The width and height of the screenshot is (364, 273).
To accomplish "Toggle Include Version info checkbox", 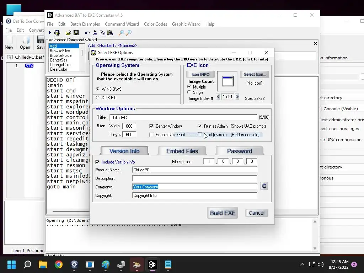I will point(97,162).
